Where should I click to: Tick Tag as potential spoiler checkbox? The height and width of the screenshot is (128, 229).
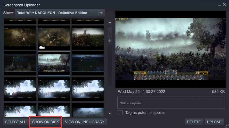[120, 113]
